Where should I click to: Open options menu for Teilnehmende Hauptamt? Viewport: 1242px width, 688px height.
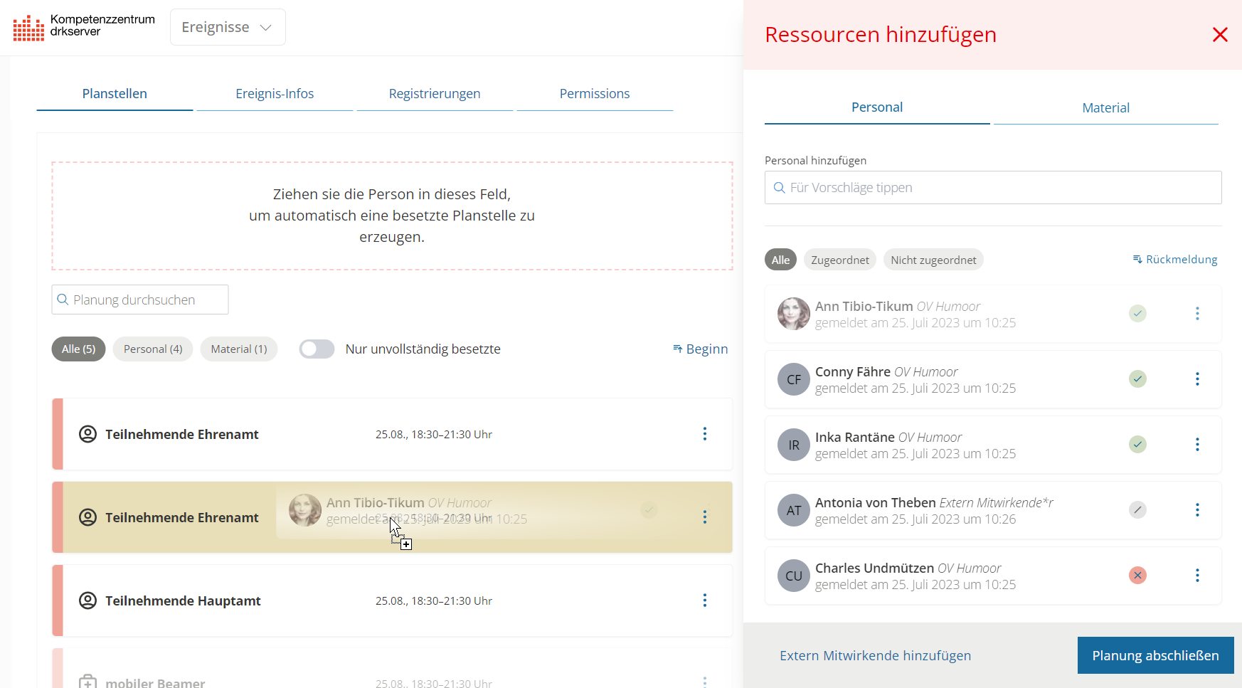pos(705,600)
